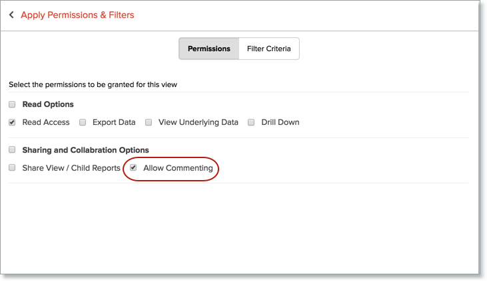Image resolution: width=487 pixels, height=281 pixels.
Task: Enable the Export Data checkbox
Action: click(x=83, y=122)
